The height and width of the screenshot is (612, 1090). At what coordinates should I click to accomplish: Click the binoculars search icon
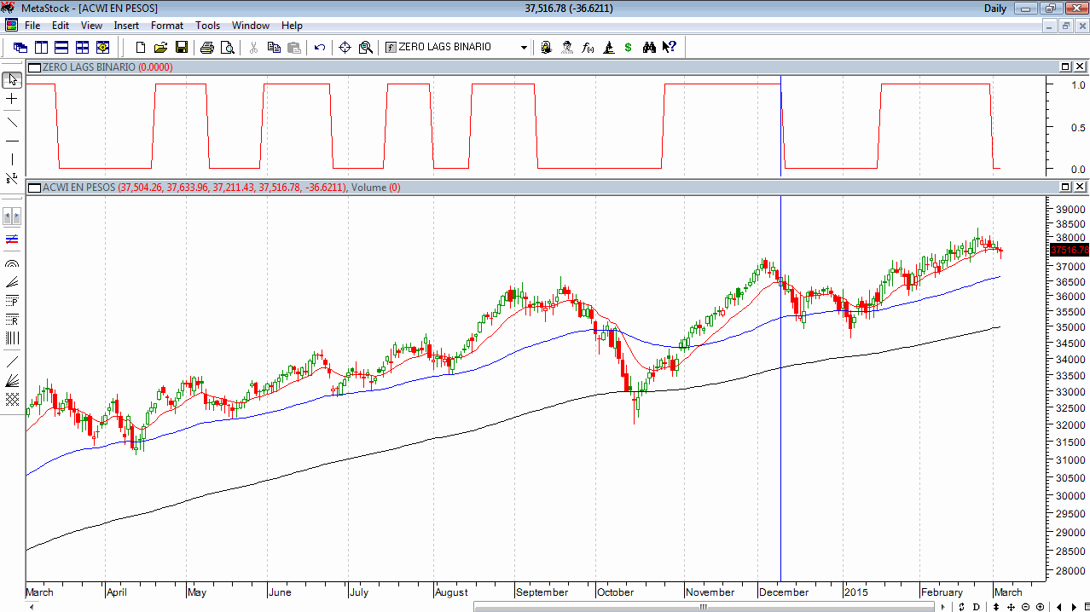650,48
